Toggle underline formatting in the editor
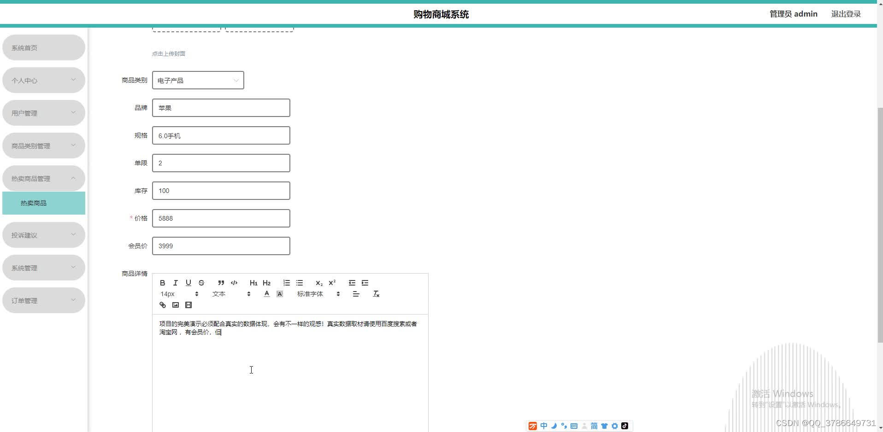This screenshot has width=883, height=432. [x=188, y=283]
